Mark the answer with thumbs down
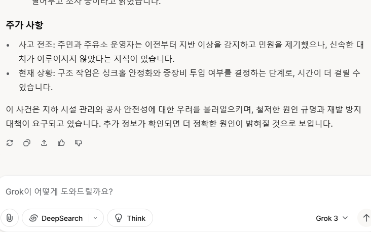Screen dimensions: 371x232 coord(79,143)
